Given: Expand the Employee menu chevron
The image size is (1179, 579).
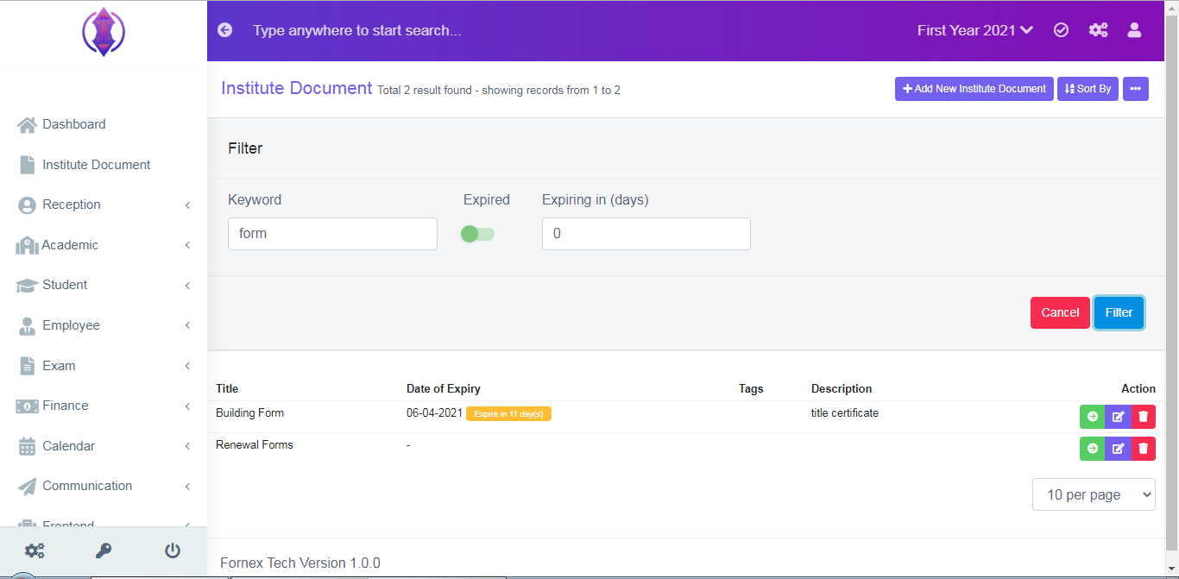Looking at the screenshot, I should pos(187,326).
